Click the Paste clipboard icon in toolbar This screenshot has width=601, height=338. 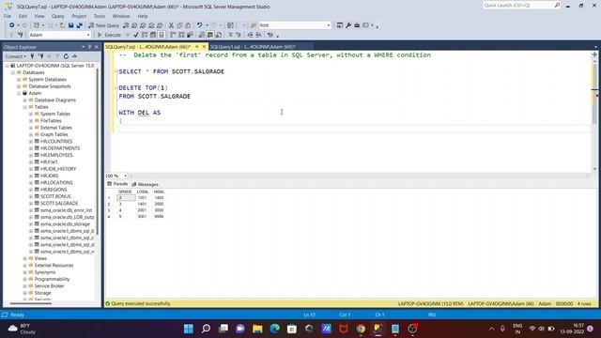point(188,25)
